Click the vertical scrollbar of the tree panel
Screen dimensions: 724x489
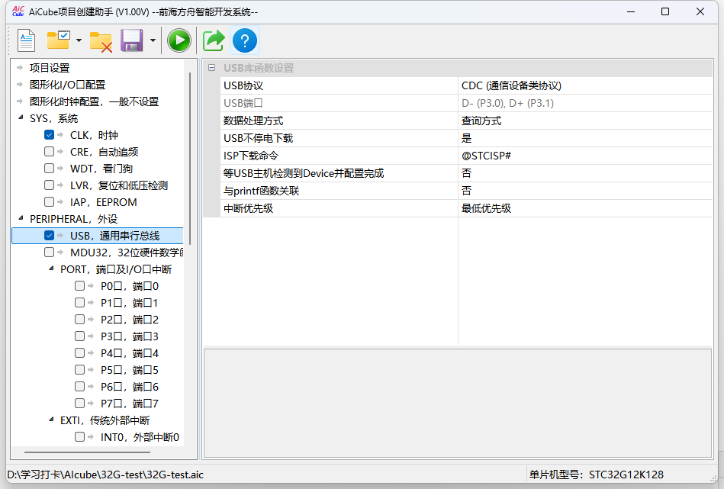tap(190, 159)
